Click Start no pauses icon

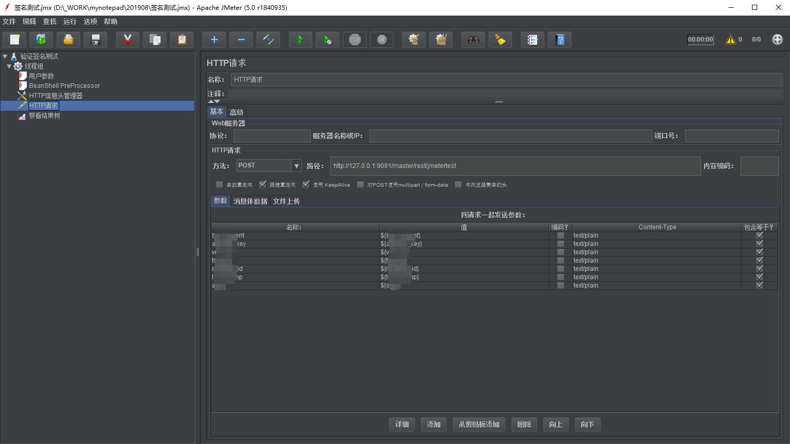point(327,40)
